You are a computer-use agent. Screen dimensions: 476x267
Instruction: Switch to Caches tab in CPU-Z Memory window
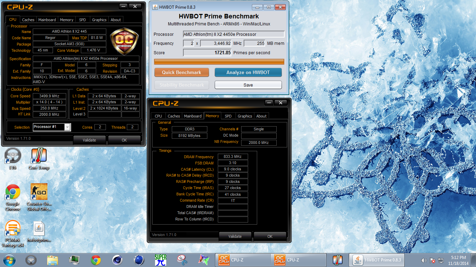pyautogui.click(x=174, y=116)
